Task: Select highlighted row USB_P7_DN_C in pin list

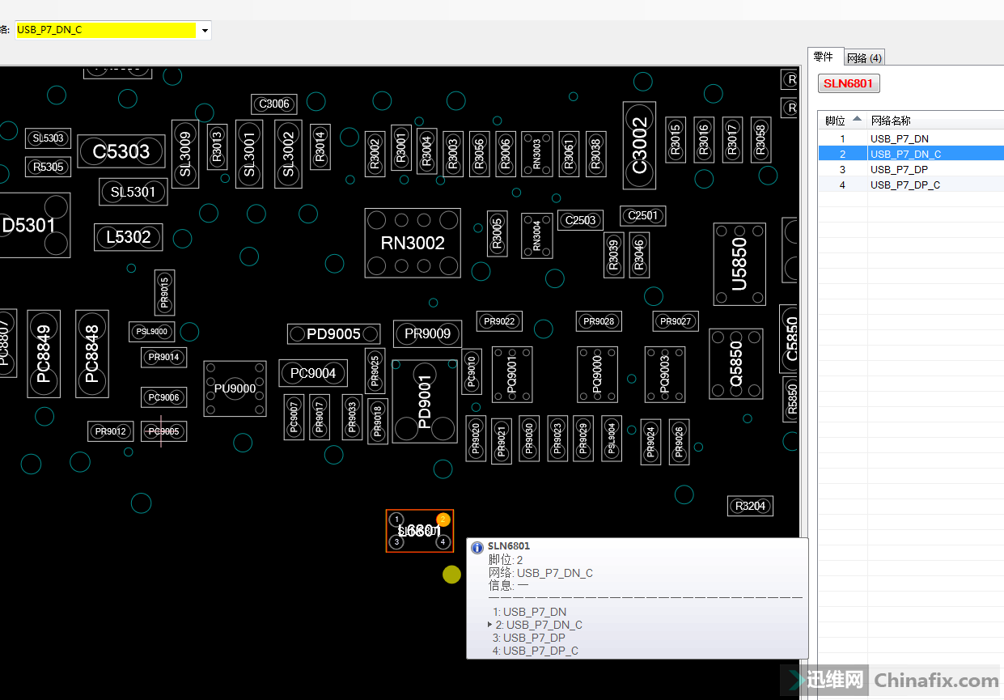Action: click(x=905, y=154)
